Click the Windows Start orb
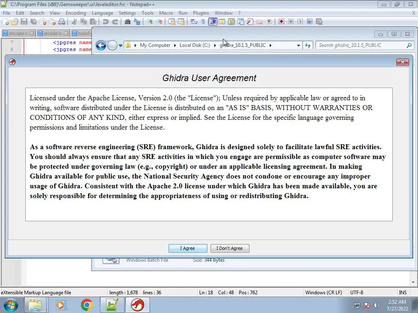The image size is (418, 313). (x=11, y=305)
